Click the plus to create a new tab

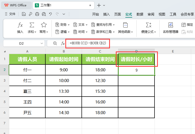click(99, 5)
